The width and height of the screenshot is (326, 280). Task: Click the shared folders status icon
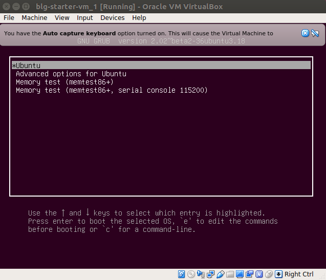coord(230,274)
